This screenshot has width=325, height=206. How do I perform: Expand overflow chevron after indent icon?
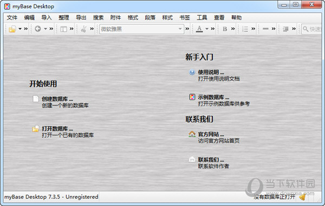(x=294, y=29)
